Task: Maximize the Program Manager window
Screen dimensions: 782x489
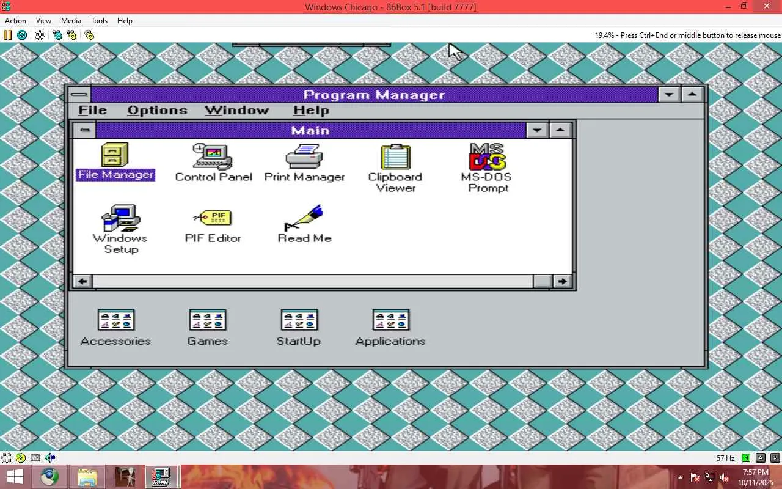Action: pyautogui.click(x=692, y=95)
